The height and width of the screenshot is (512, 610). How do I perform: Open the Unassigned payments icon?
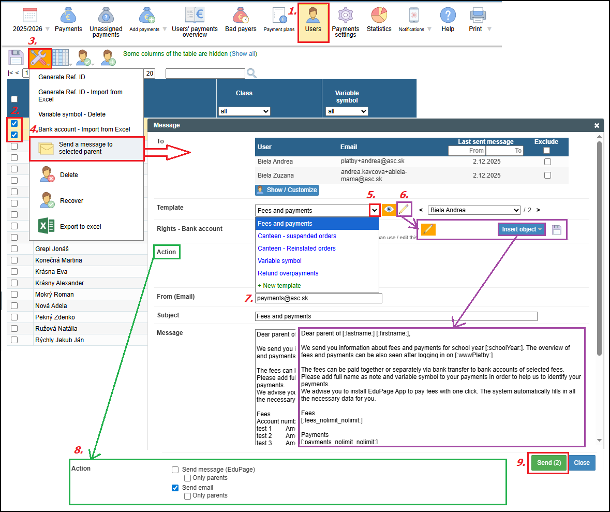[106, 15]
